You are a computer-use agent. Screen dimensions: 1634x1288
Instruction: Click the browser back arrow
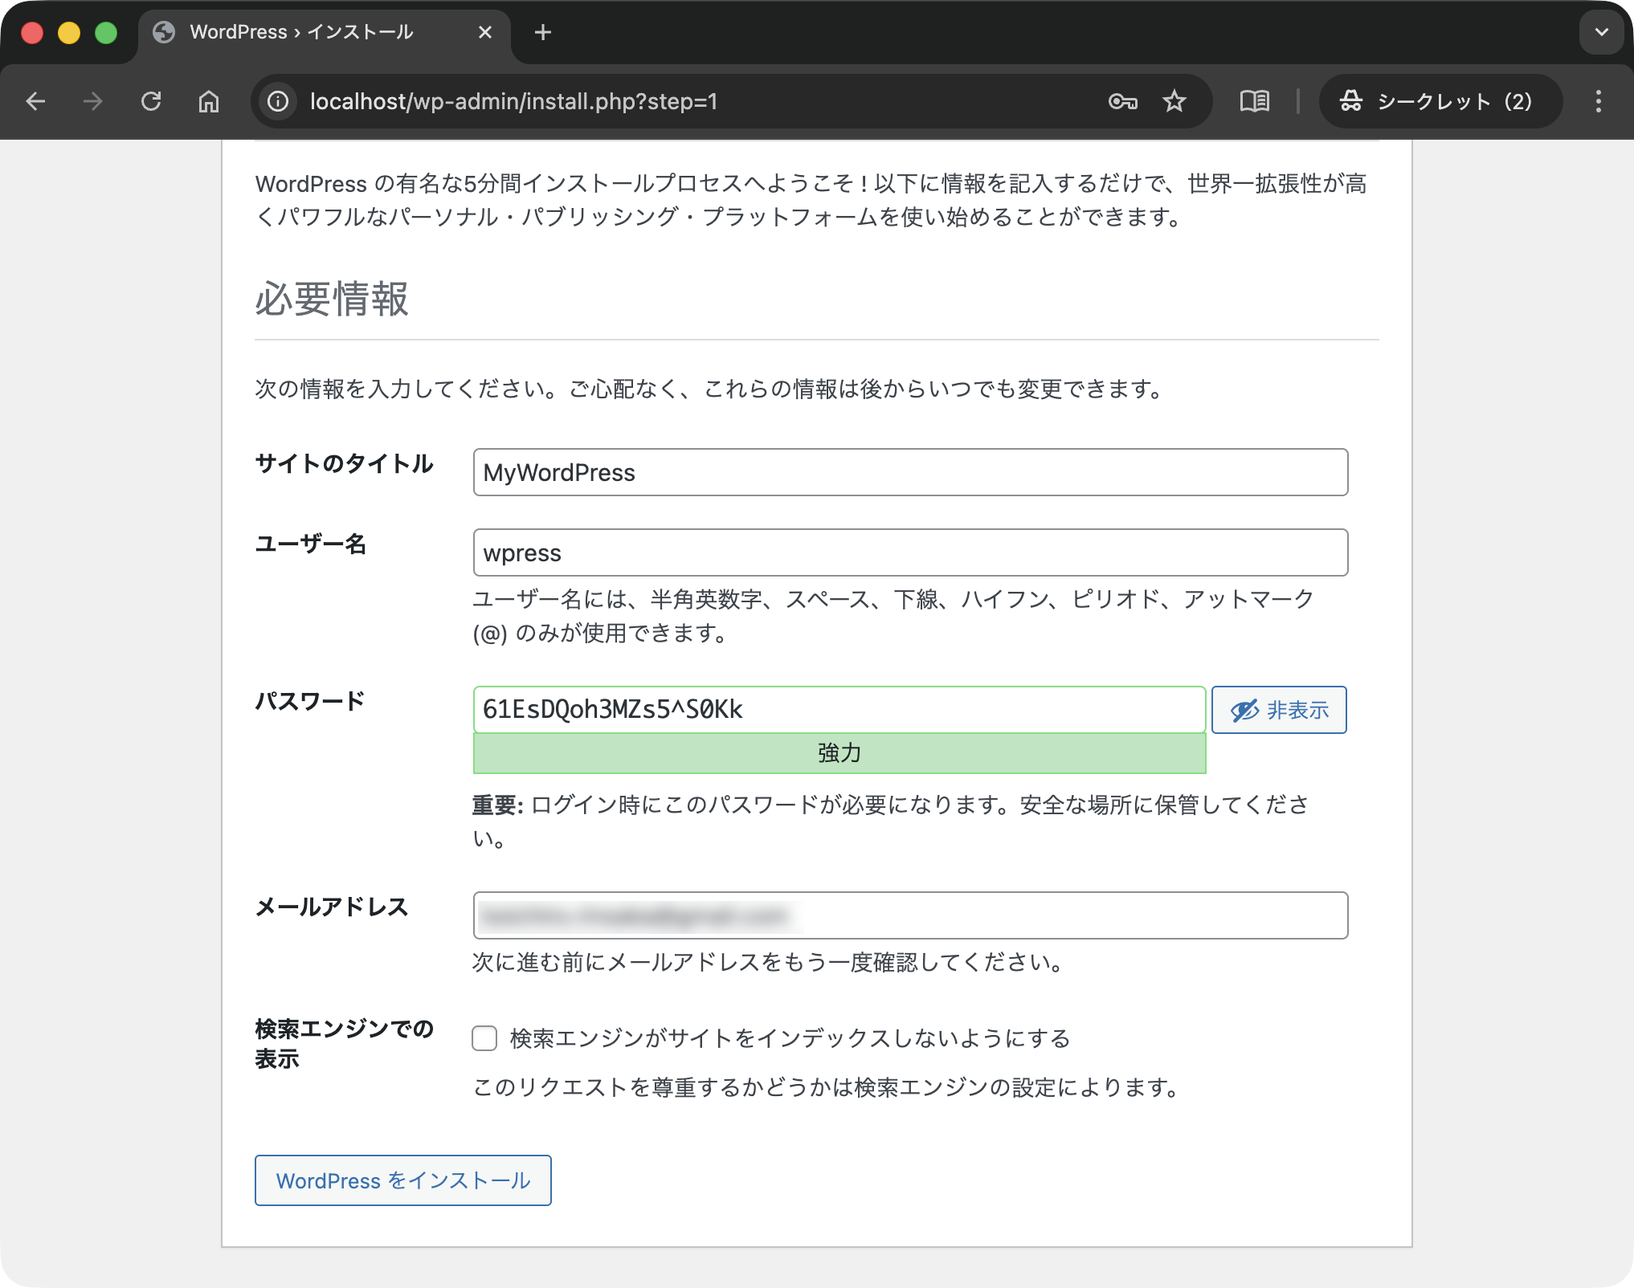[x=36, y=101]
